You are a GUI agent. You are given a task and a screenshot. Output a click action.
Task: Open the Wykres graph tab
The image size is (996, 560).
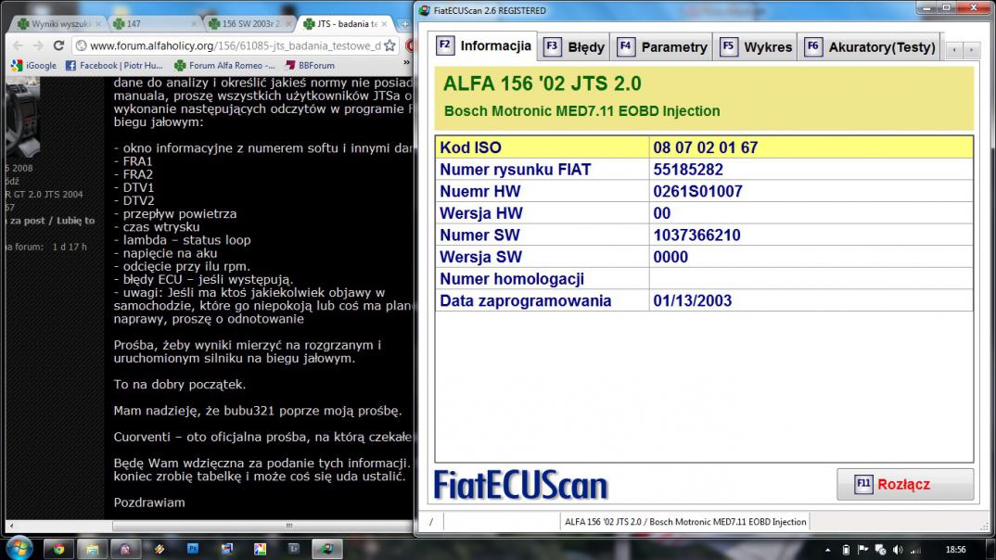click(756, 47)
